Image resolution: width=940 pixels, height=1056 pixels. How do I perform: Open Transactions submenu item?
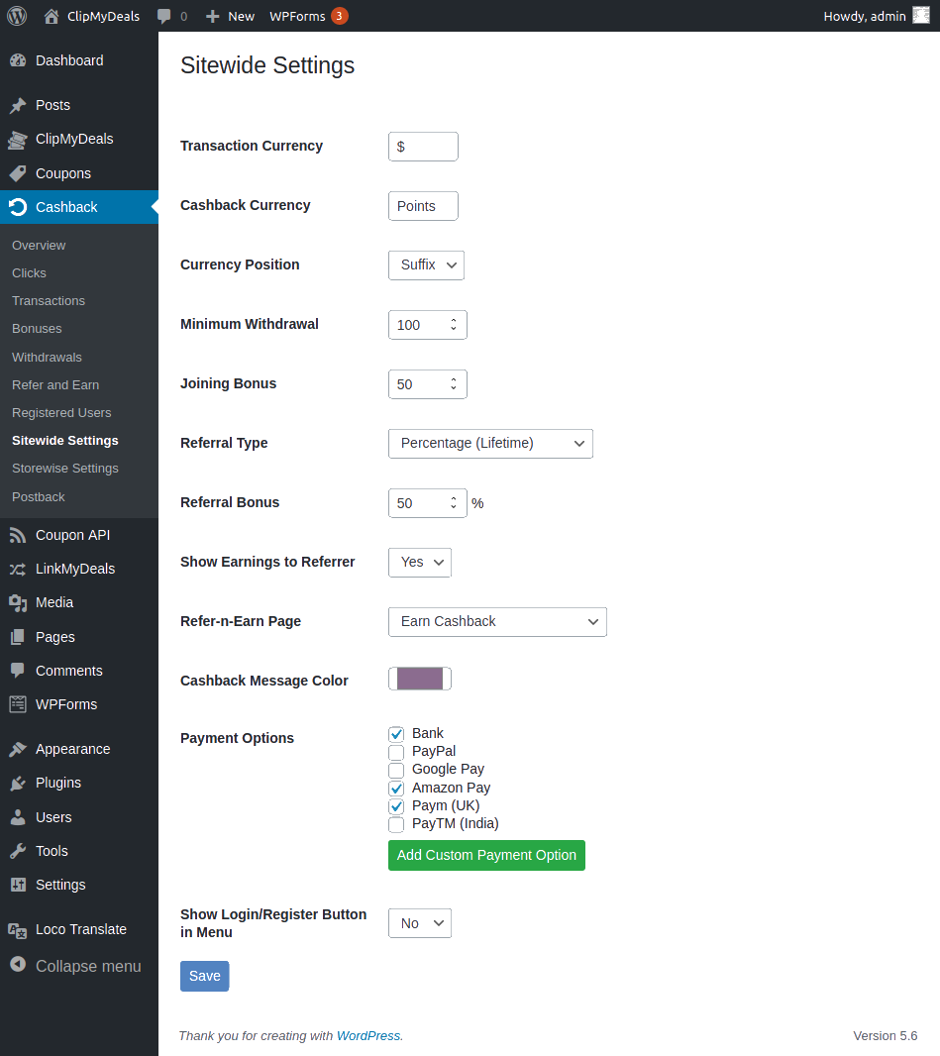coord(49,301)
